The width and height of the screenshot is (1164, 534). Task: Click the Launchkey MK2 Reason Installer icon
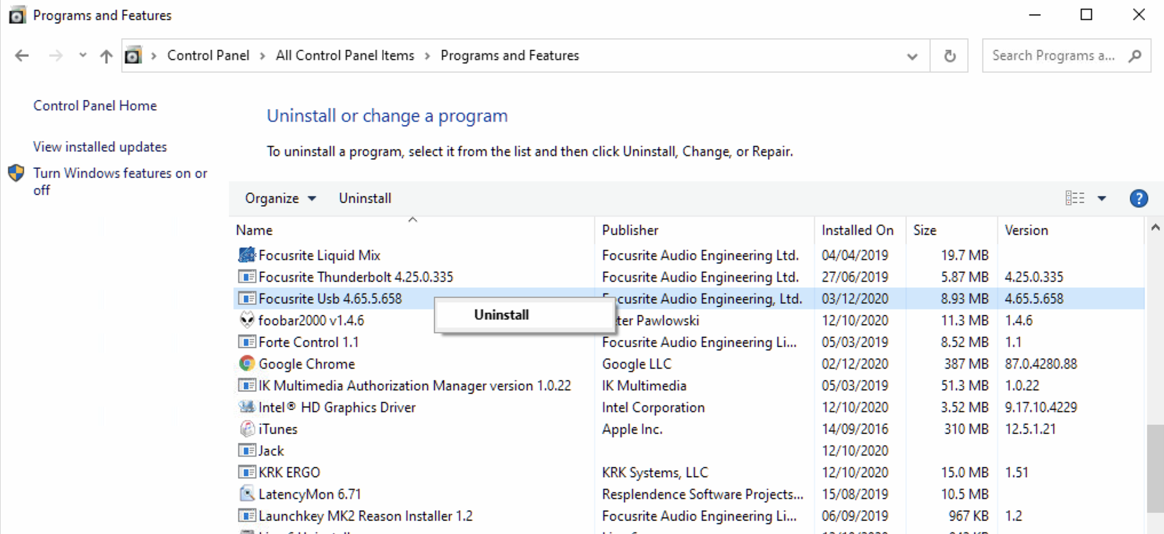(x=247, y=516)
